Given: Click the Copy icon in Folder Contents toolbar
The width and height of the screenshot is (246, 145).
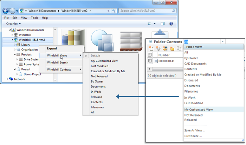Looking at the screenshot, I should point(179,48).
